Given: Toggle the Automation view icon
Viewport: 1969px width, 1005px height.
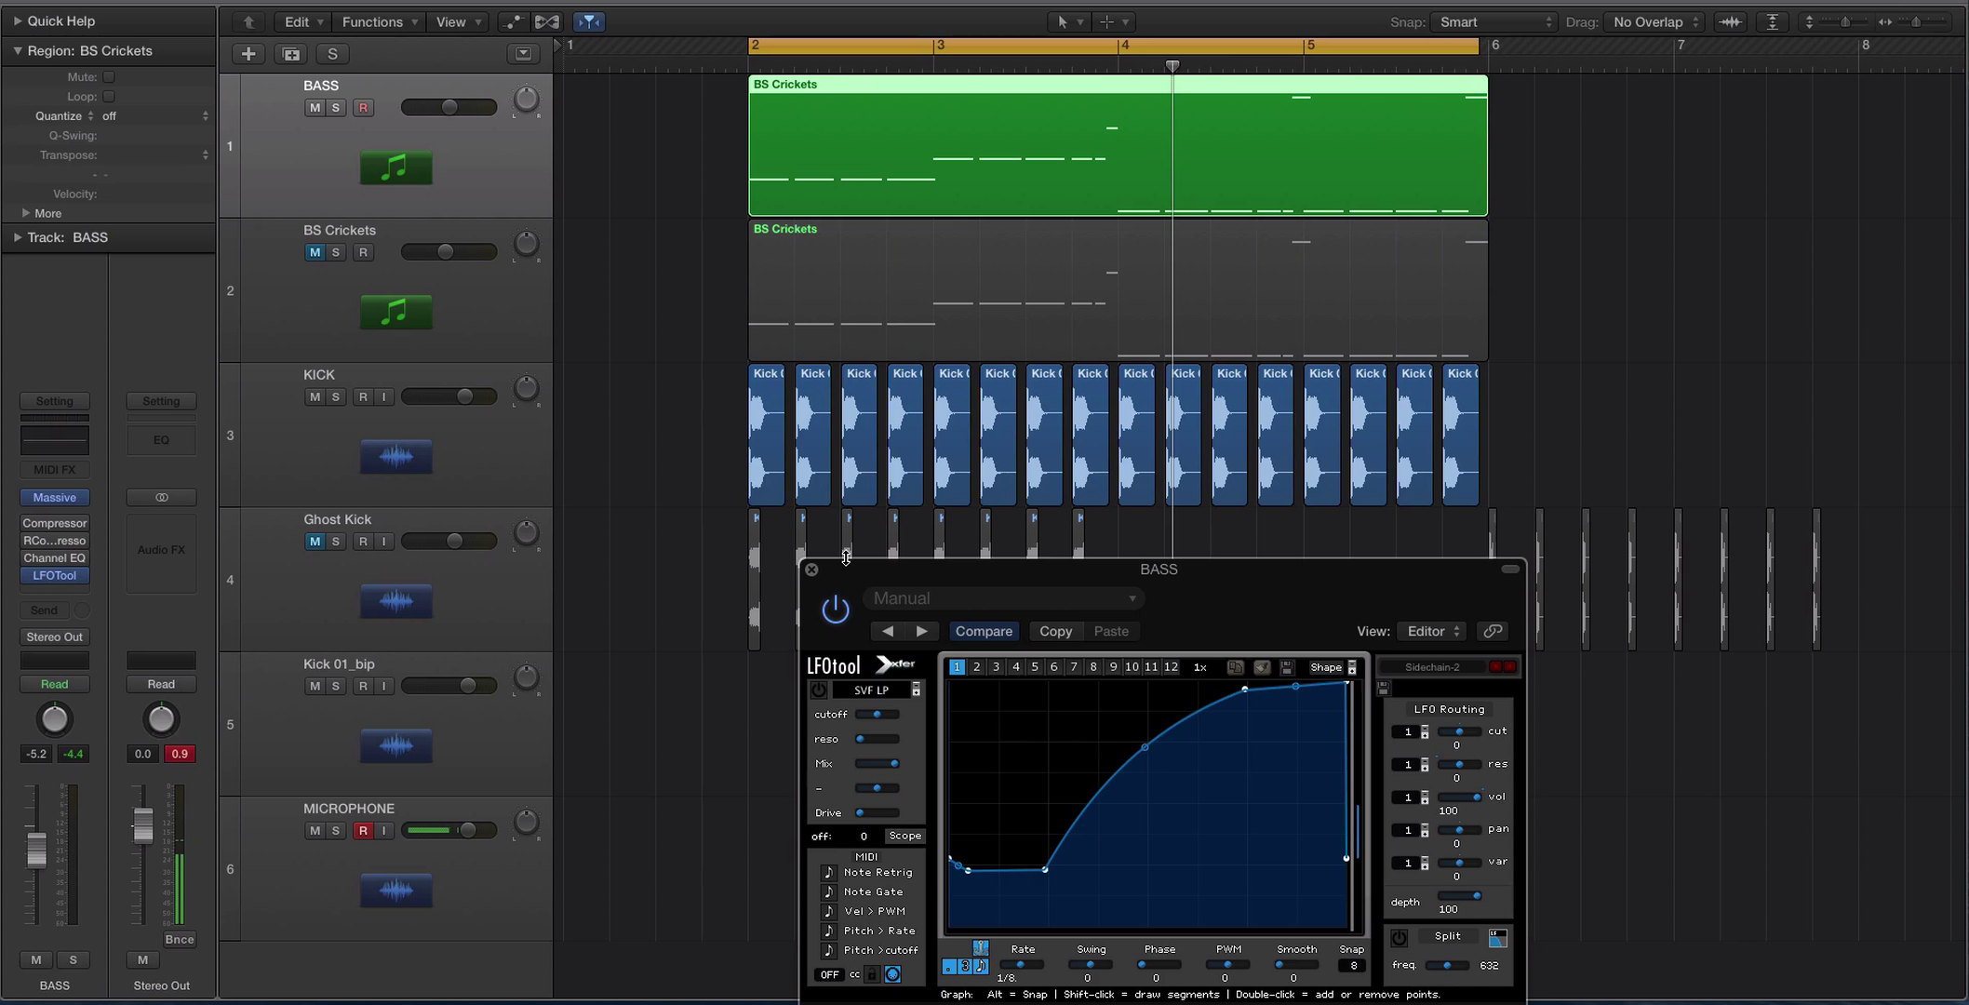Looking at the screenshot, I should pyautogui.click(x=513, y=21).
